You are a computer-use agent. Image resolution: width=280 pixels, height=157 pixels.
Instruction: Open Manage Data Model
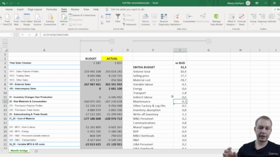coord(216,20)
